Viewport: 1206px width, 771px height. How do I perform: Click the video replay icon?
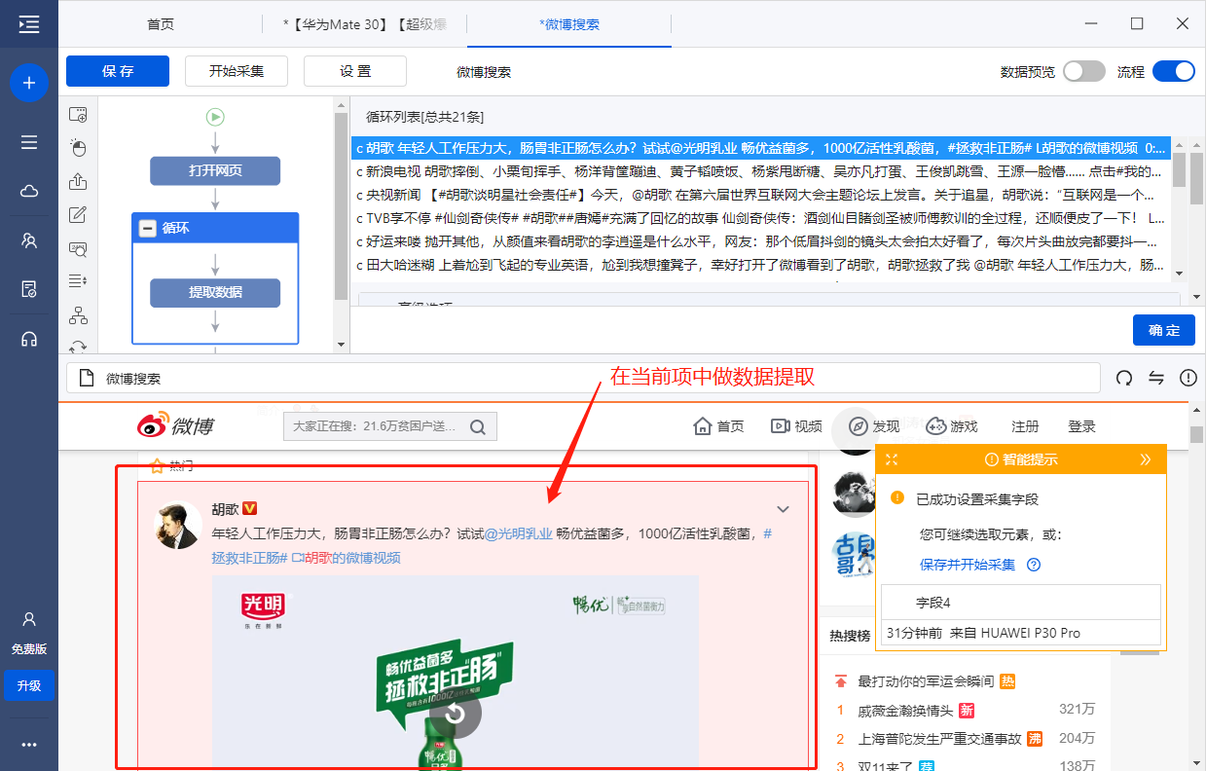coord(455,715)
